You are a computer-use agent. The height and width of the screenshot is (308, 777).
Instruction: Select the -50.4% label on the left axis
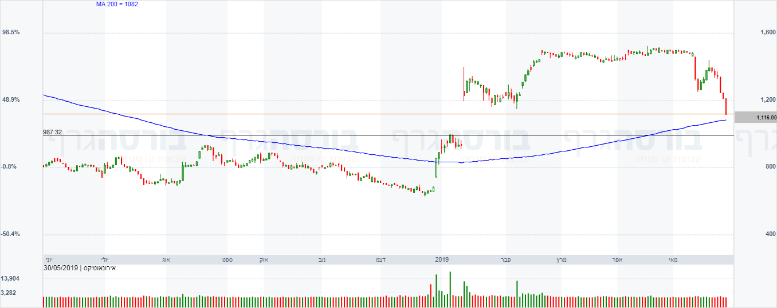pyautogui.click(x=11, y=234)
